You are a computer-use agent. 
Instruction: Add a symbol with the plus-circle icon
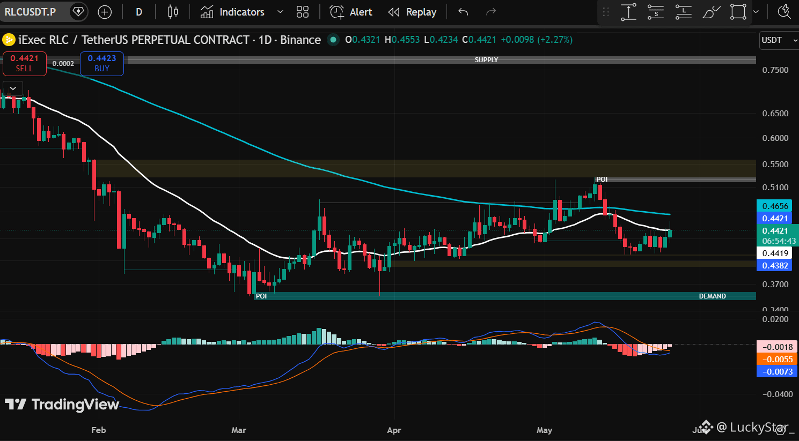click(x=105, y=12)
